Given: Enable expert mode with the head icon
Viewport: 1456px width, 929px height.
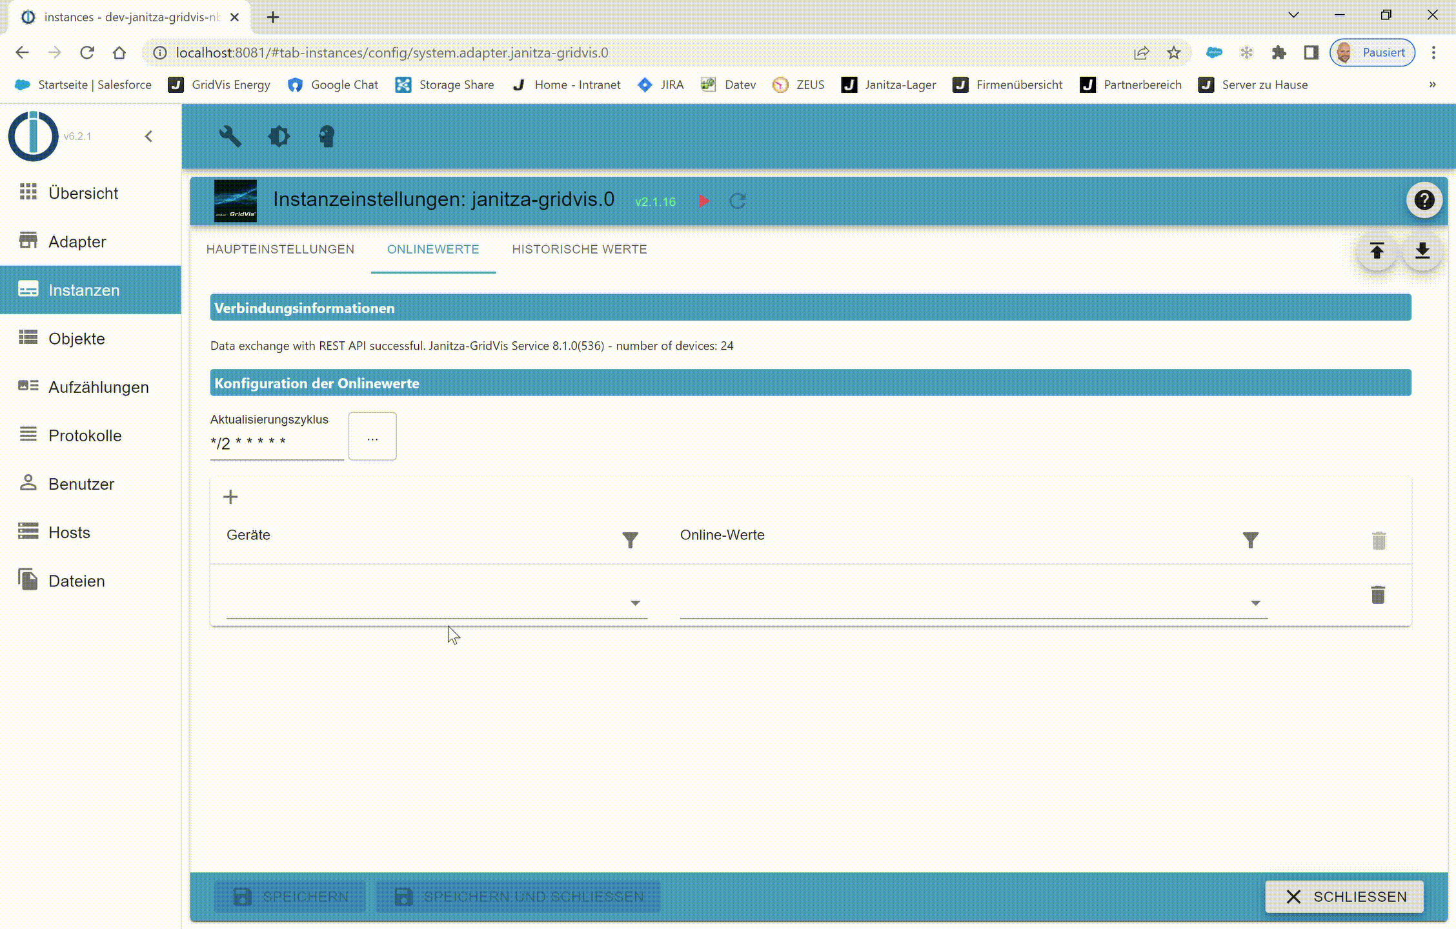Looking at the screenshot, I should 325,136.
